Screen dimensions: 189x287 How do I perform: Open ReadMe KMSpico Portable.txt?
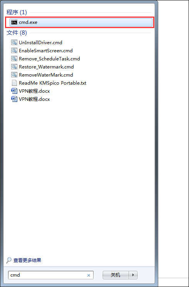tap(53, 83)
